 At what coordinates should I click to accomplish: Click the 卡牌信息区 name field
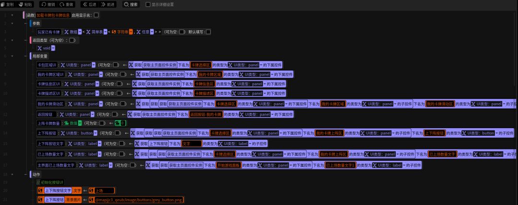tap(205, 84)
